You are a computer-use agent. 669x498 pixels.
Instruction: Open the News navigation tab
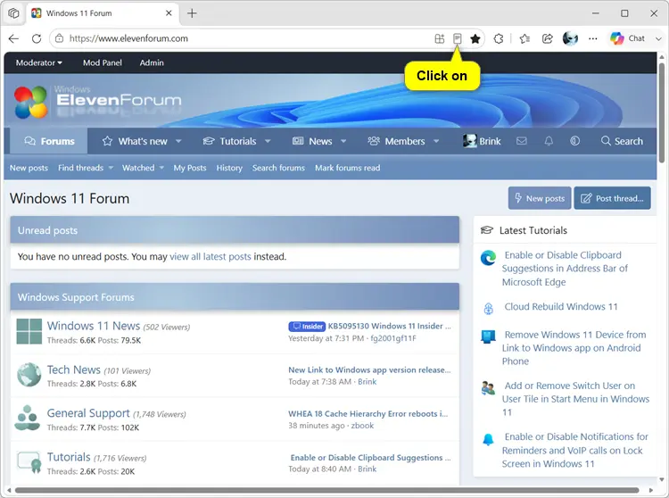pos(312,141)
